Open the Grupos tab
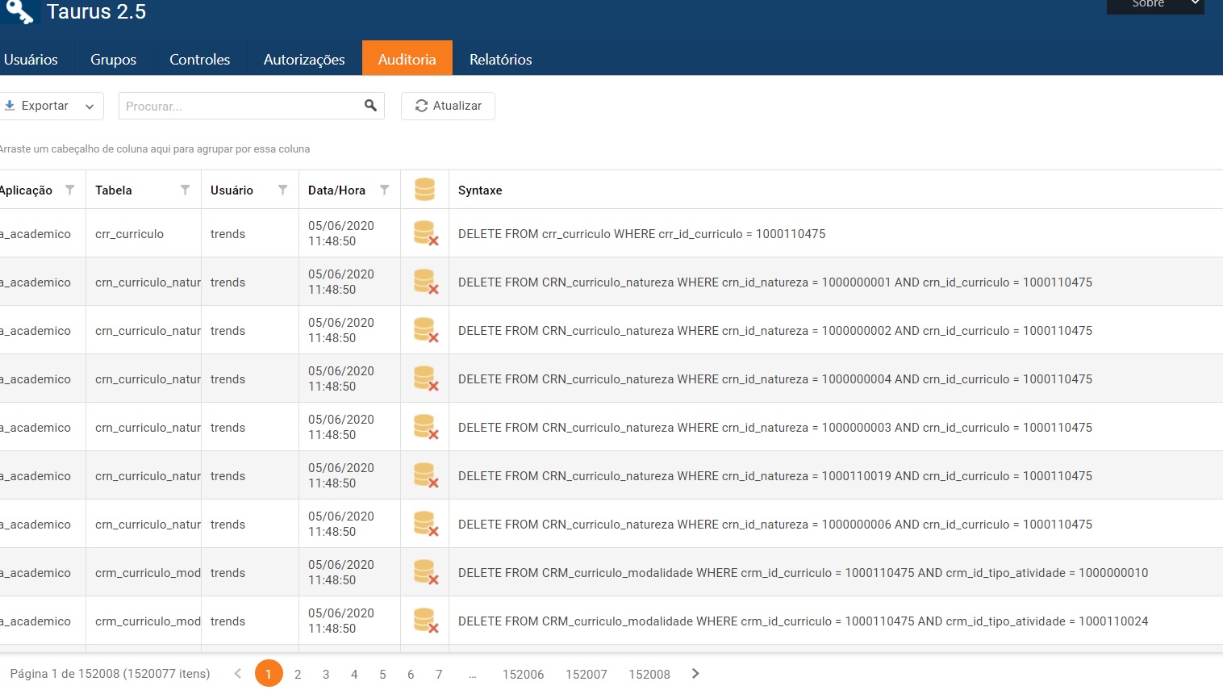 [x=113, y=59]
